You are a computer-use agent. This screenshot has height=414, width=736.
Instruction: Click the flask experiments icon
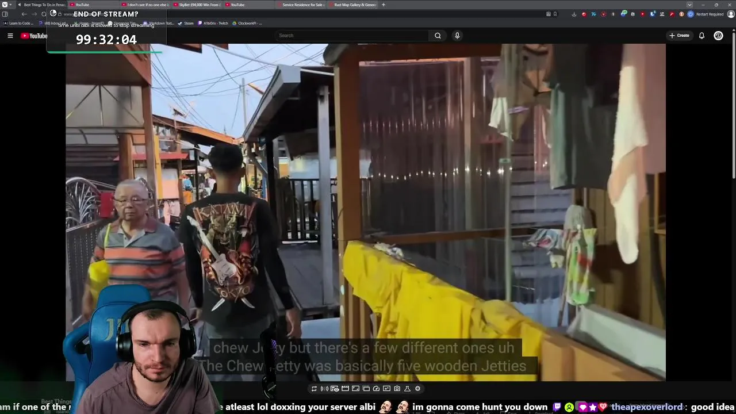(407, 389)
